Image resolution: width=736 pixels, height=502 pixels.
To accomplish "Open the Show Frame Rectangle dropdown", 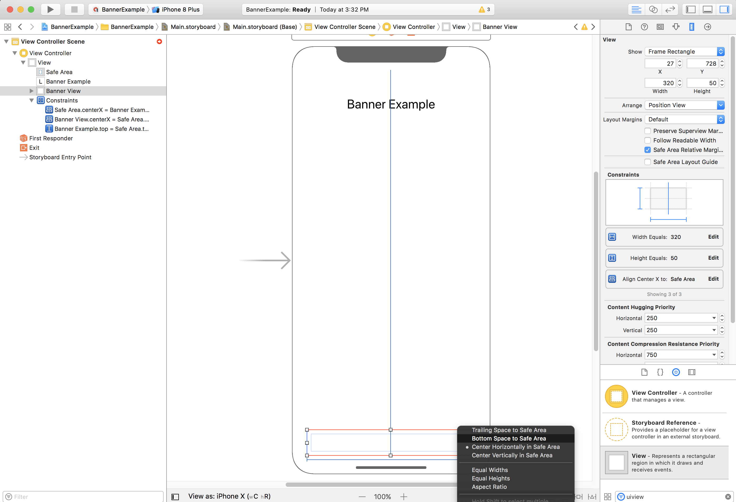I will pos(684,52).
